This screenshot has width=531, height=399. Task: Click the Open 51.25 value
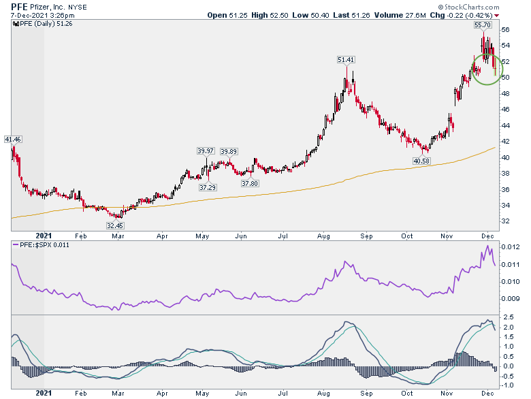pyautogui.click(x=227, y=15)
